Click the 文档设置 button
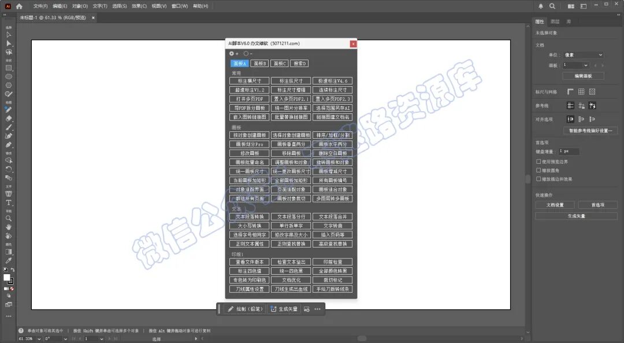The image size is (624, 343). [555, 205]
